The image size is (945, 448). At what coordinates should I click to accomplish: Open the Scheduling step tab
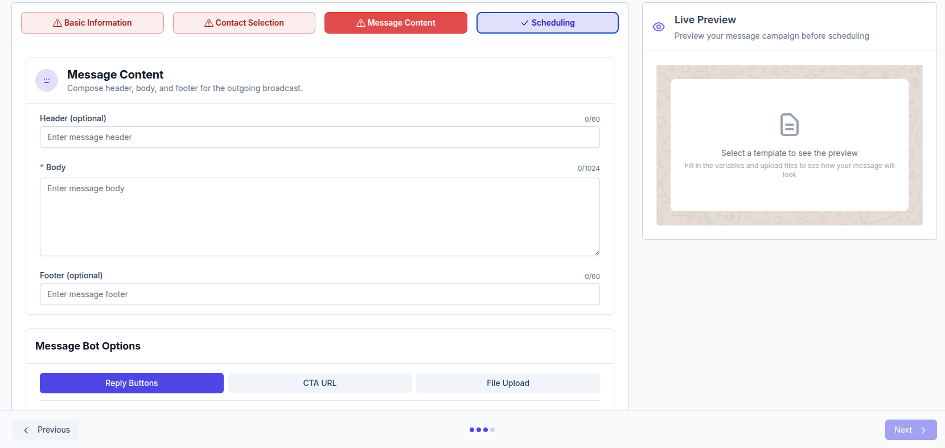(548, 23)
